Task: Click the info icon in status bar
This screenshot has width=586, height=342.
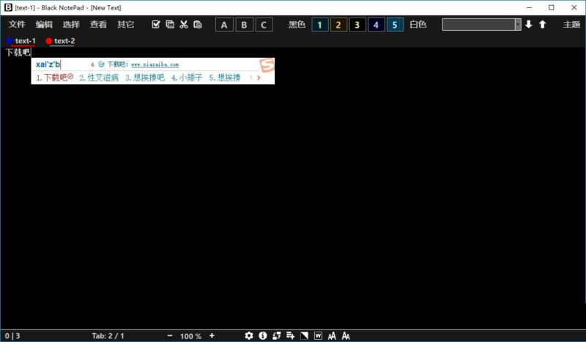Action: [263, 335]
